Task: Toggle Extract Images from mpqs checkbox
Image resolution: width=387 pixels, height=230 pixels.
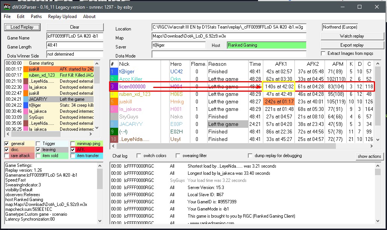Action: coord(323,53)
